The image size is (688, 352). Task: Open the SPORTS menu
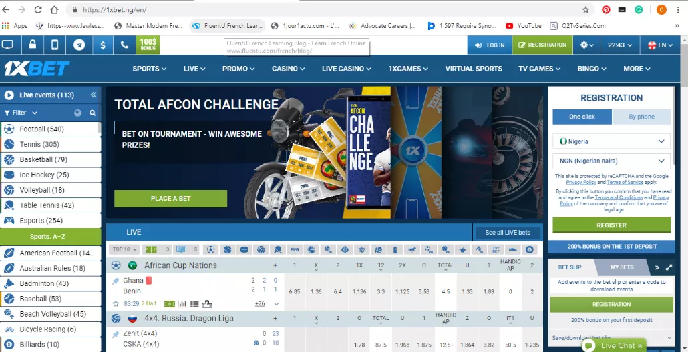149,69
